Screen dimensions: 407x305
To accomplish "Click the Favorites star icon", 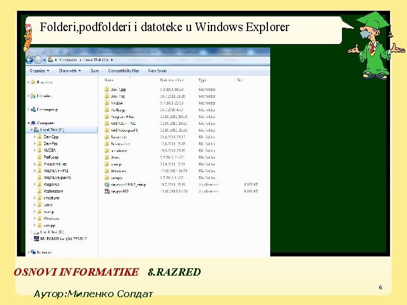I will point(33,82).
